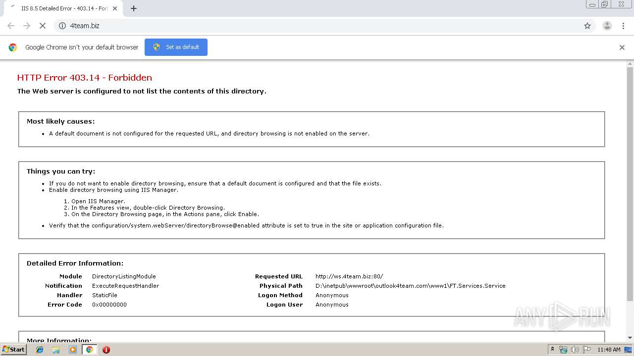The height and width of the screenshot is (356, 634).
Task: Open site information icon in address bar
Action: tap(62, 26)
